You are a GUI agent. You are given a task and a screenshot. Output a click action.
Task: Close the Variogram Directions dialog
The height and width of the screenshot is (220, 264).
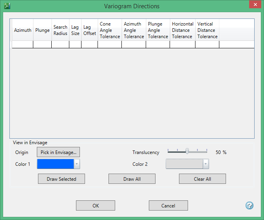click(255, 5)
